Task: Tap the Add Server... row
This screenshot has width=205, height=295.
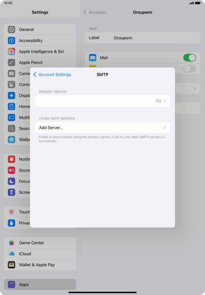Action: 102,128
